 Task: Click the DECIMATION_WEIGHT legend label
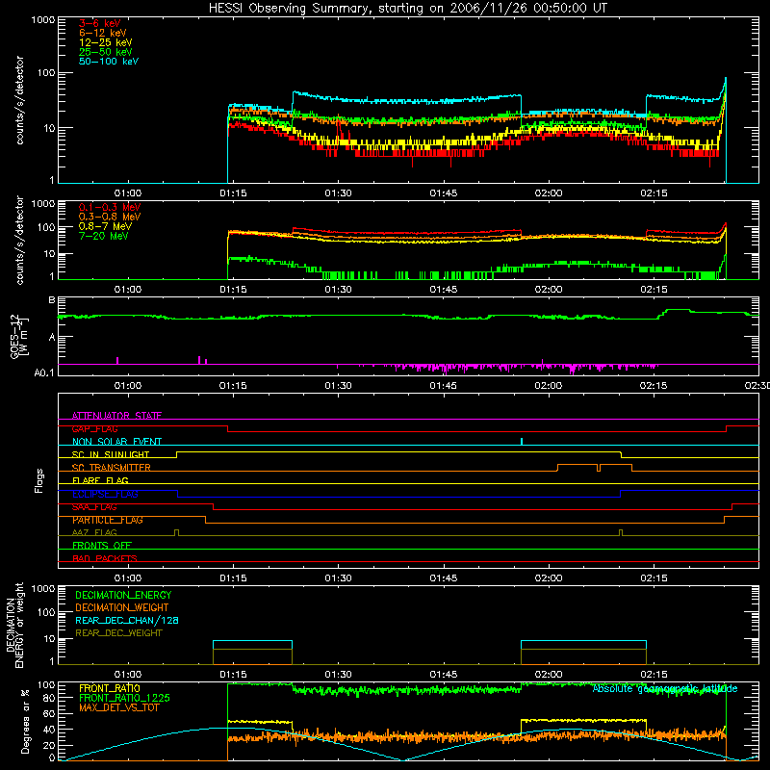[122, 607]
